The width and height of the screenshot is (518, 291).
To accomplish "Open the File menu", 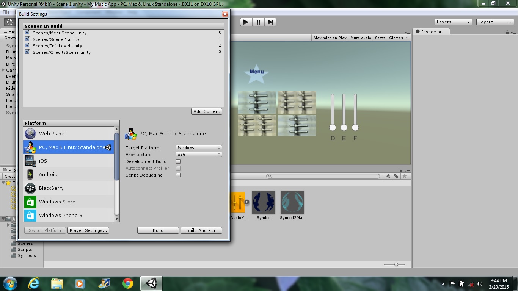I will click(x=6, y=12).
